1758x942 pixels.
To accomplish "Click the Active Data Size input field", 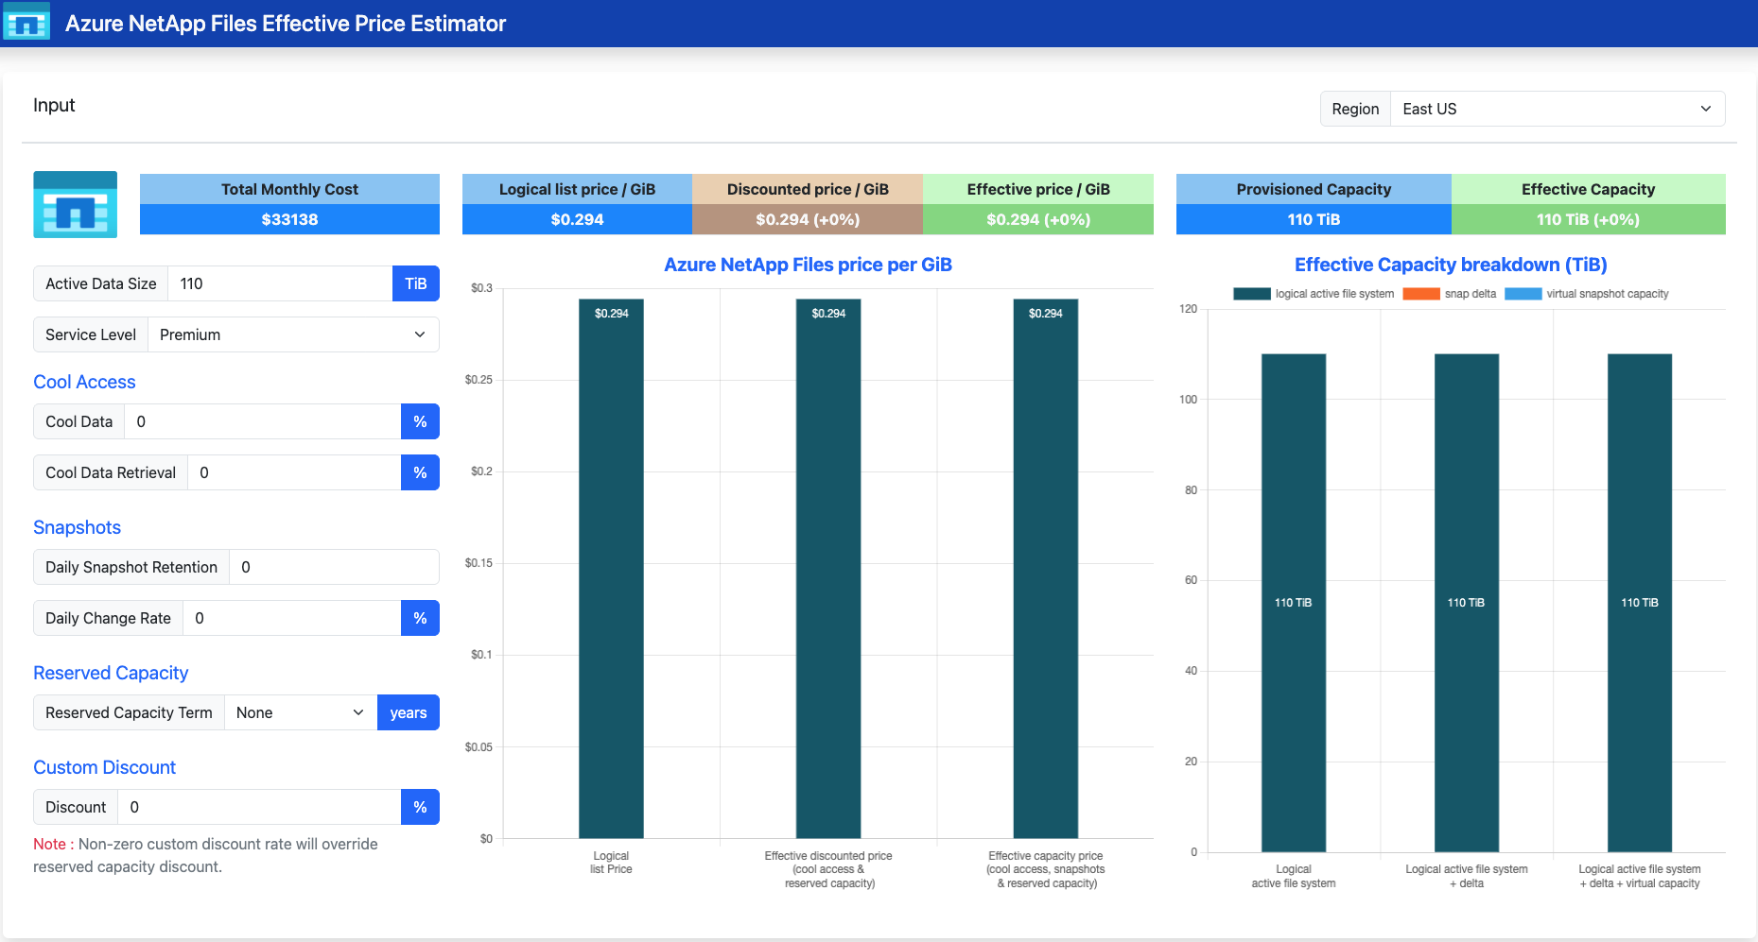I will click(280, 283).
